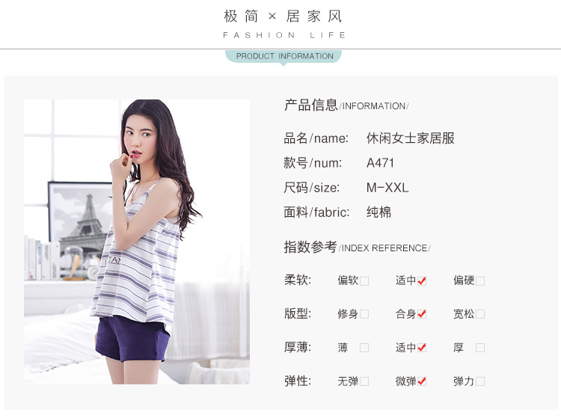Click the 极简×居家风 header title
561x418 pixels.
(283, 16)
